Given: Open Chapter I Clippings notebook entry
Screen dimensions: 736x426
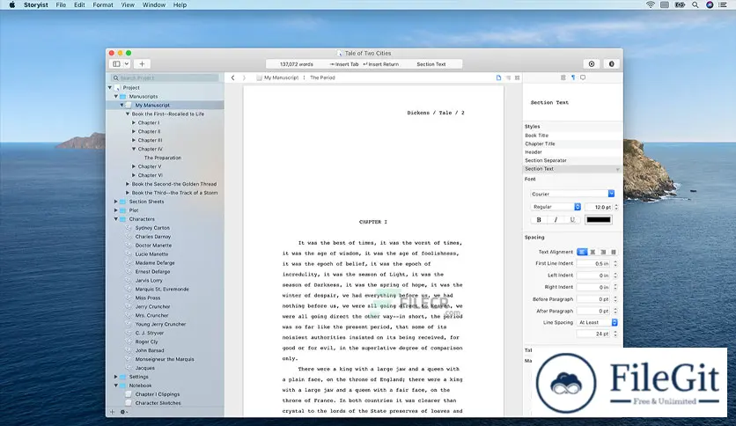Looking at the screenshot, I should 158,394.
